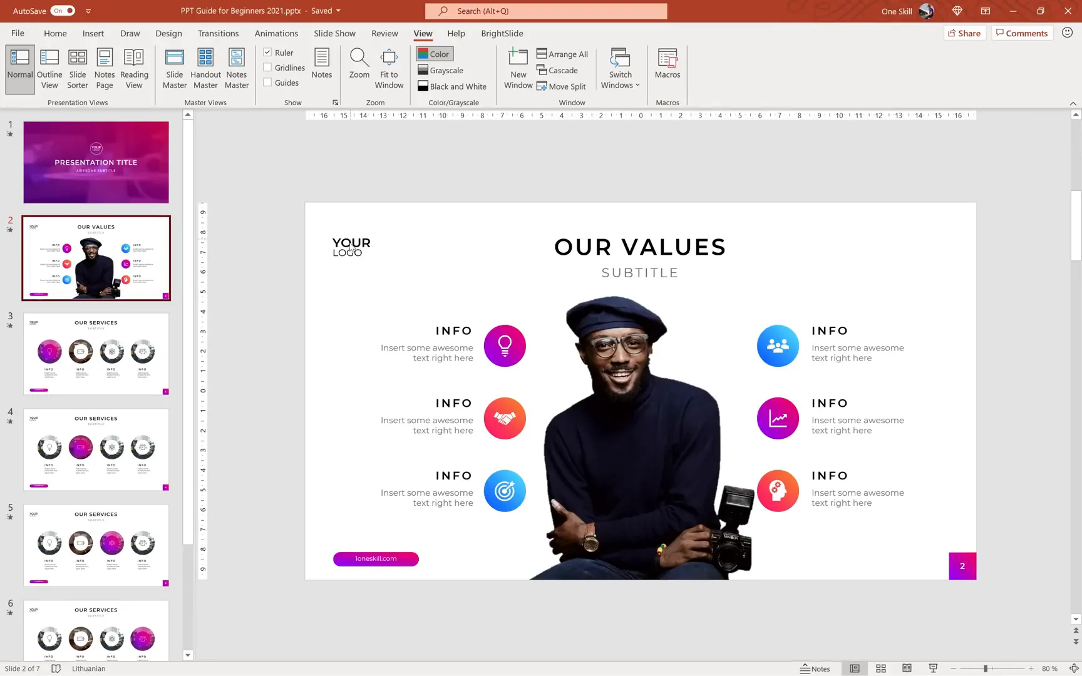Select the OUR VALUES title text
The image size is (1082, 676).
point(640,247)
